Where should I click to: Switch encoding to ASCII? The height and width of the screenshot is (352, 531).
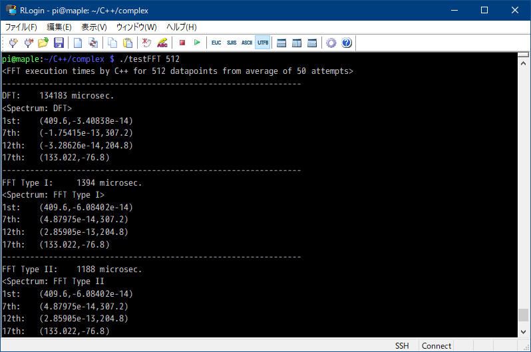tap(247, 43)
